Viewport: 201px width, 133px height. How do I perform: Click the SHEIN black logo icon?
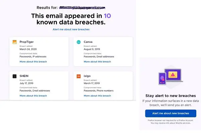click(14, 76)
